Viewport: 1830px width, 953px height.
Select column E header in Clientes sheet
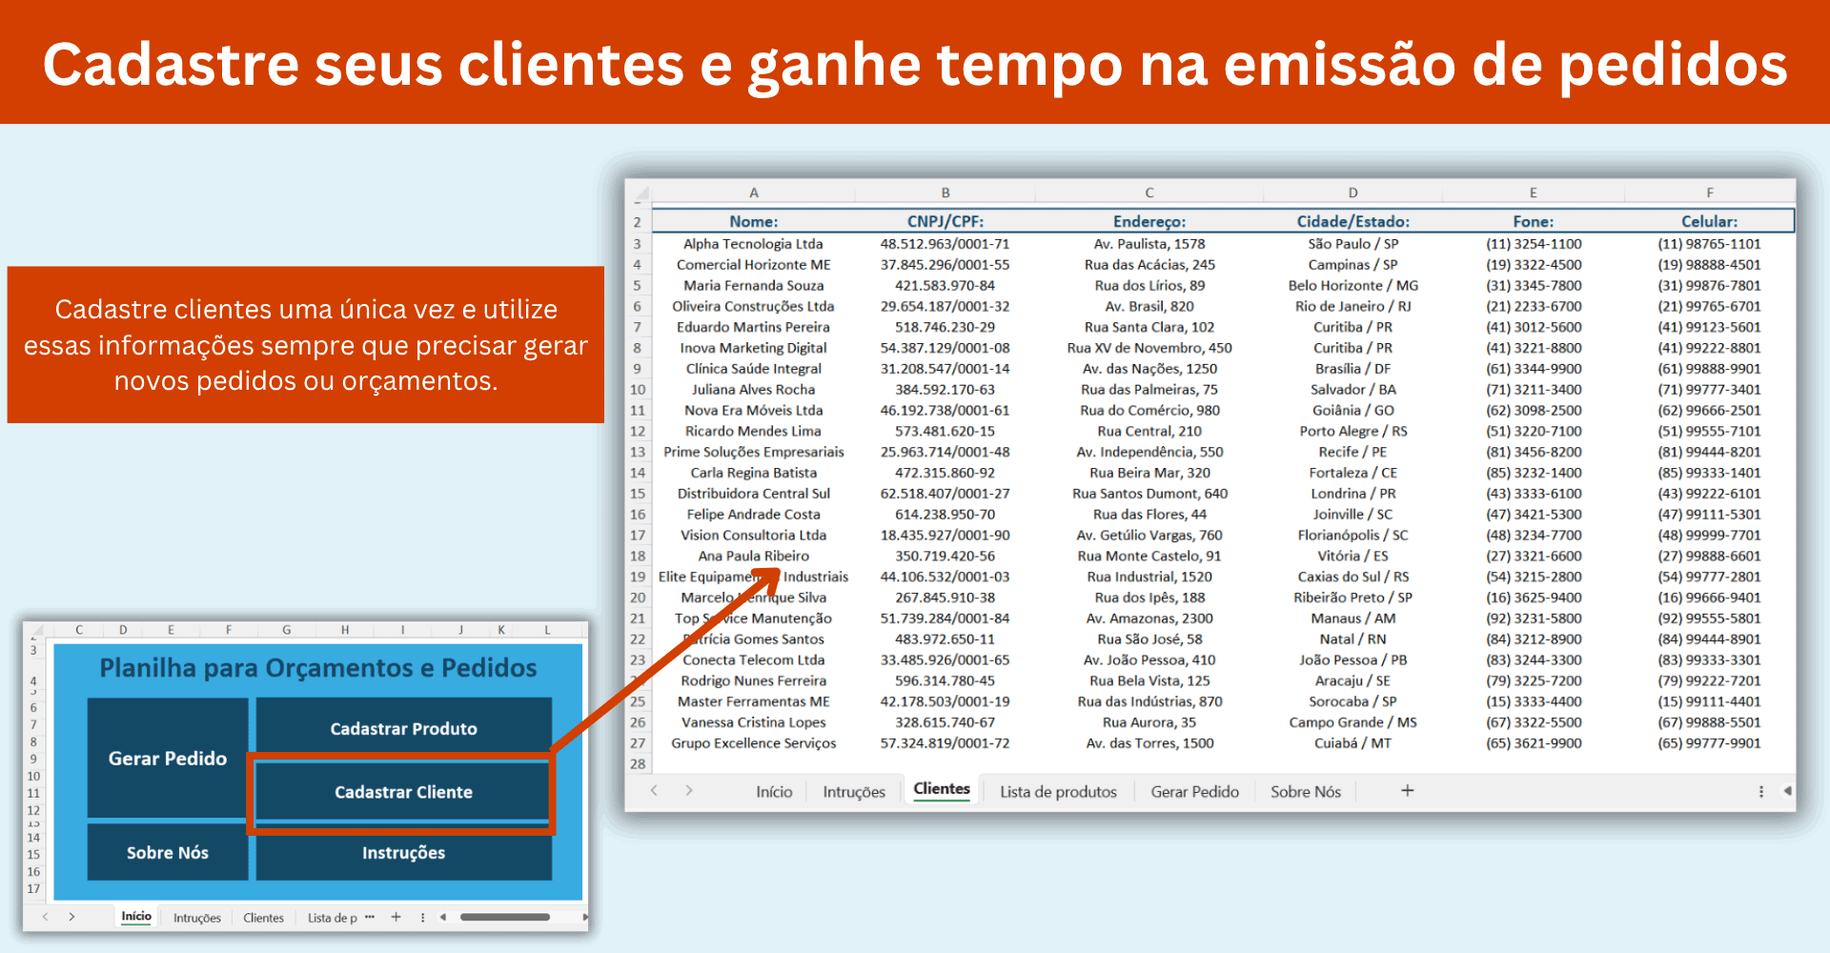pyautogui.click(x=1533, y=193)
